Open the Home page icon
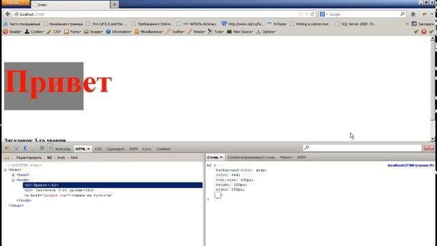The width and height of the screenshot is (437, 246). [x=413, y=14]
